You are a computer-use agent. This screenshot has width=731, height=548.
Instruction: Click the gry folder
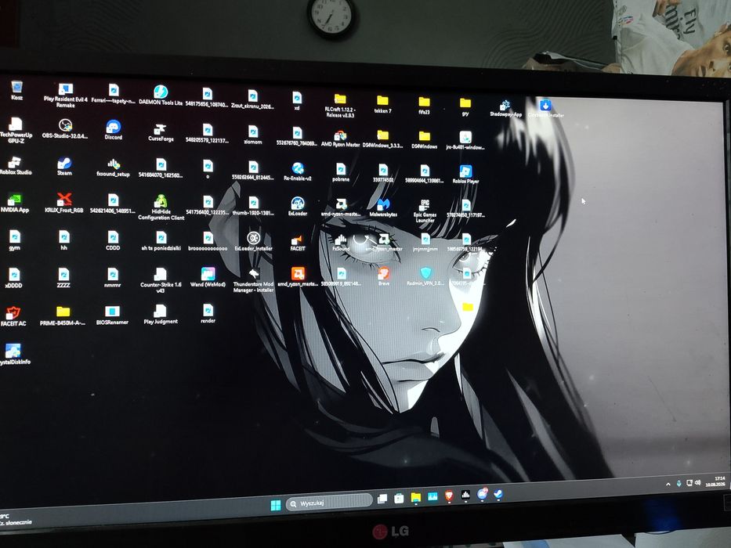click(x=465, y=106)
